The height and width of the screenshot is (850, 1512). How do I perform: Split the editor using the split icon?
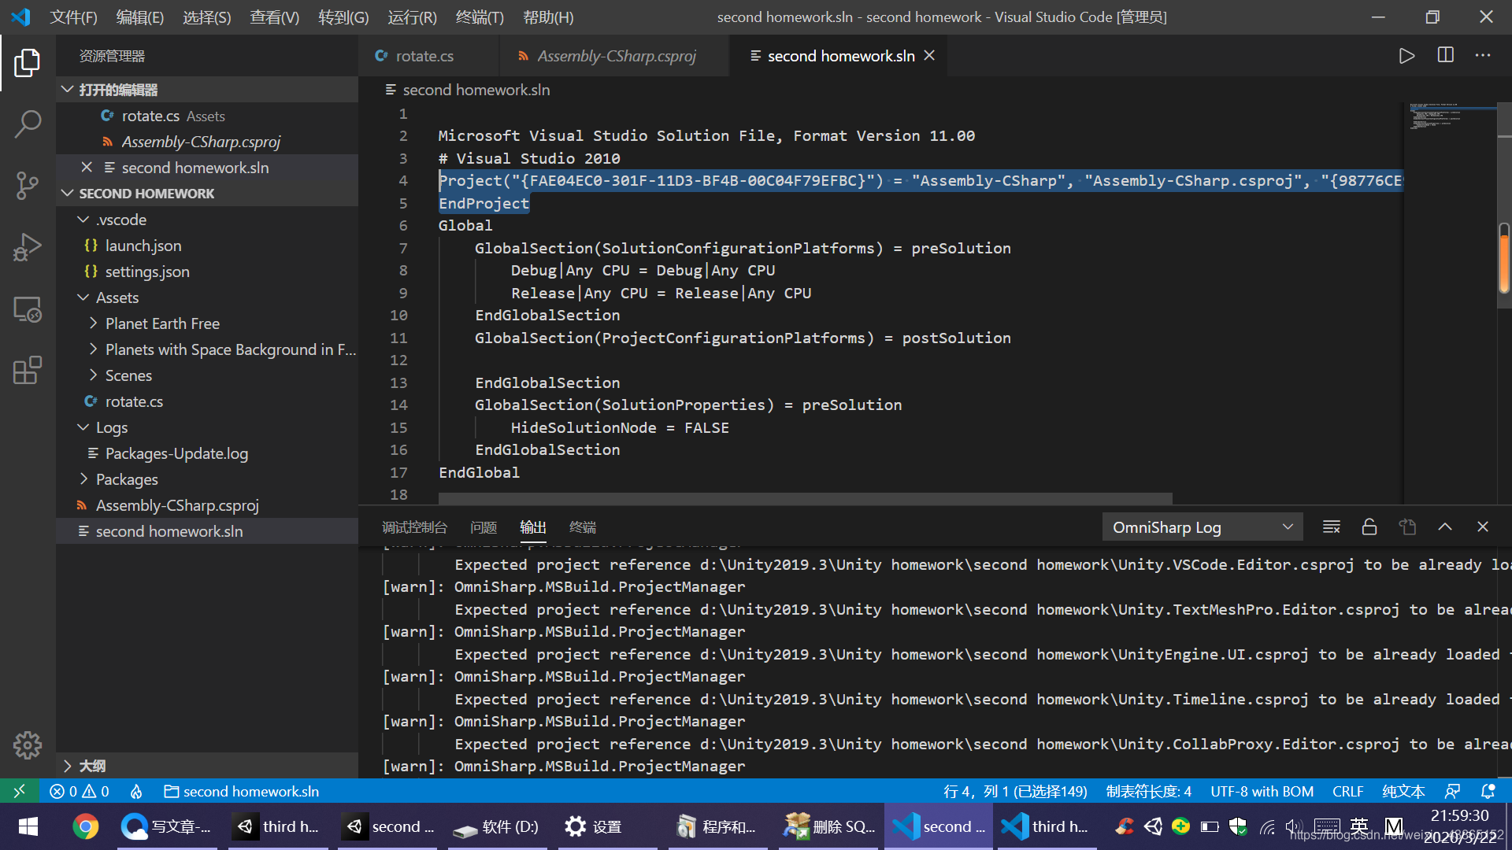1445,55
